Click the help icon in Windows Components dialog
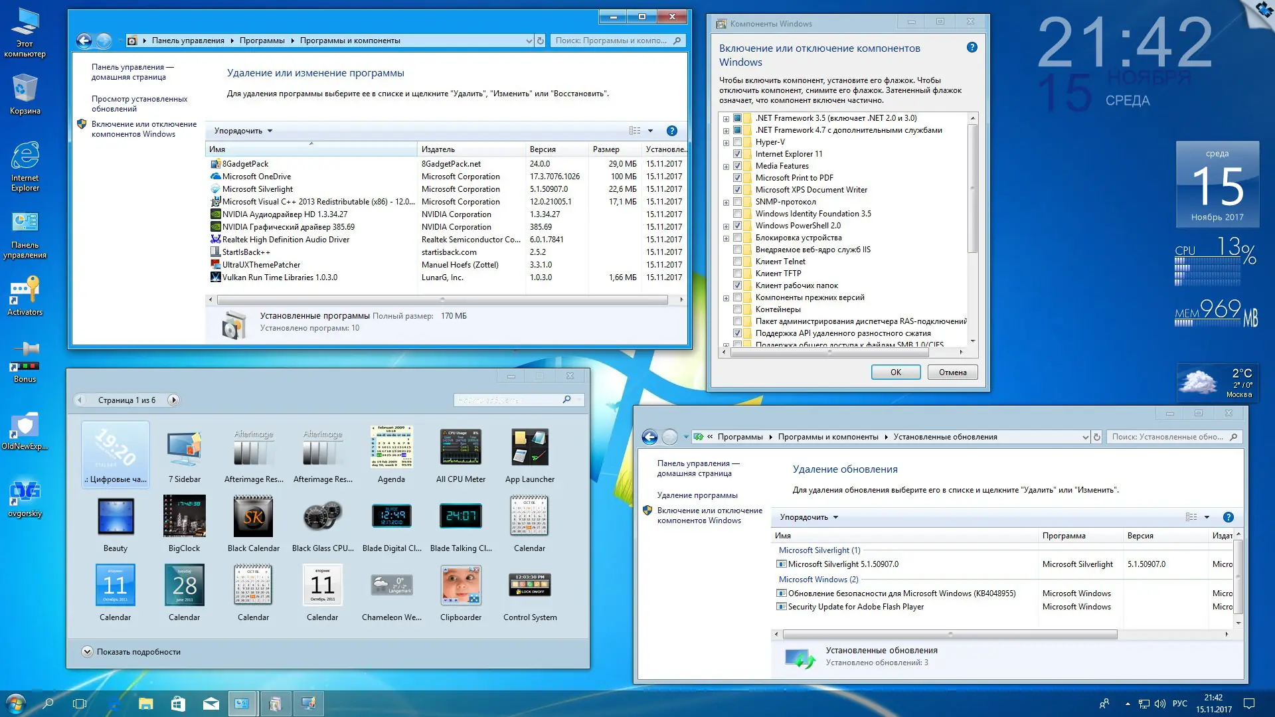The width and height of the screenshot is (1275, 717). (972, 48)
